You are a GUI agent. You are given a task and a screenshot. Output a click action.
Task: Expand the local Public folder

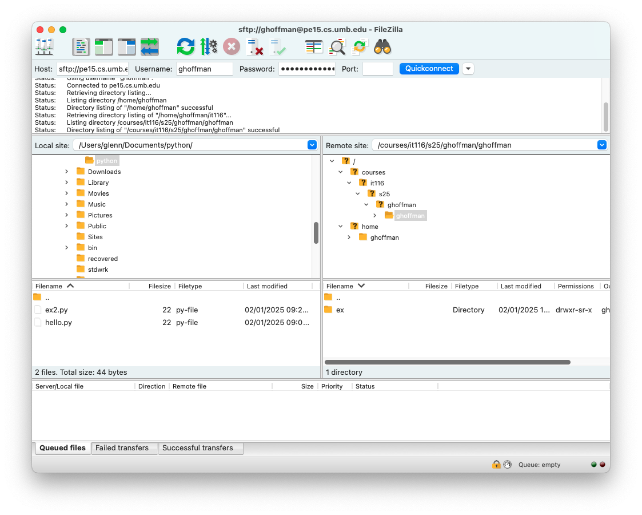[67, 226]
